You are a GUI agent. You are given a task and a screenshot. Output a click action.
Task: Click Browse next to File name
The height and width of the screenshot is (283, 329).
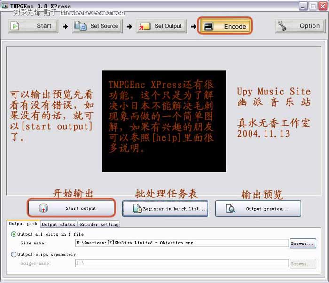pyautogui.click(x=303, y=244)
